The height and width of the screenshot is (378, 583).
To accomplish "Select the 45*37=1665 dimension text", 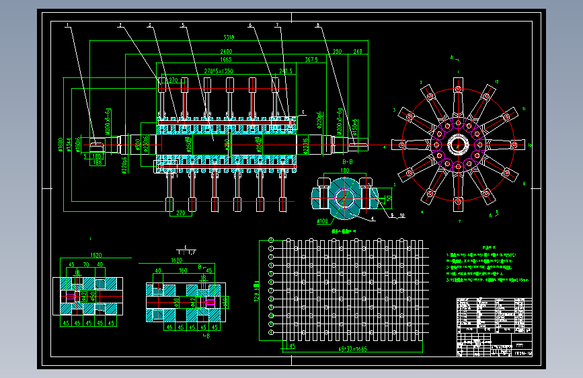I will 352,349.
